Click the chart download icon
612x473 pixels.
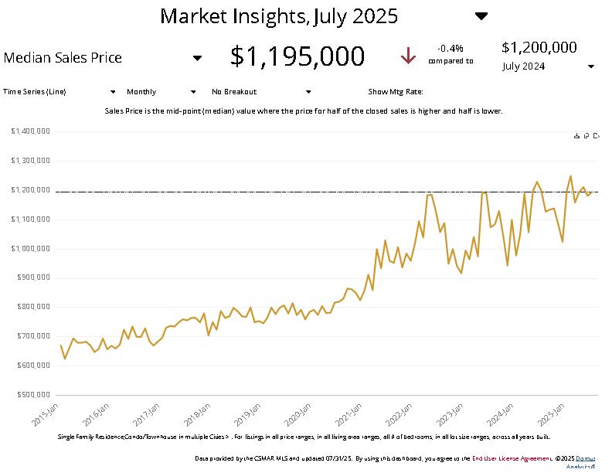[576, 136]
